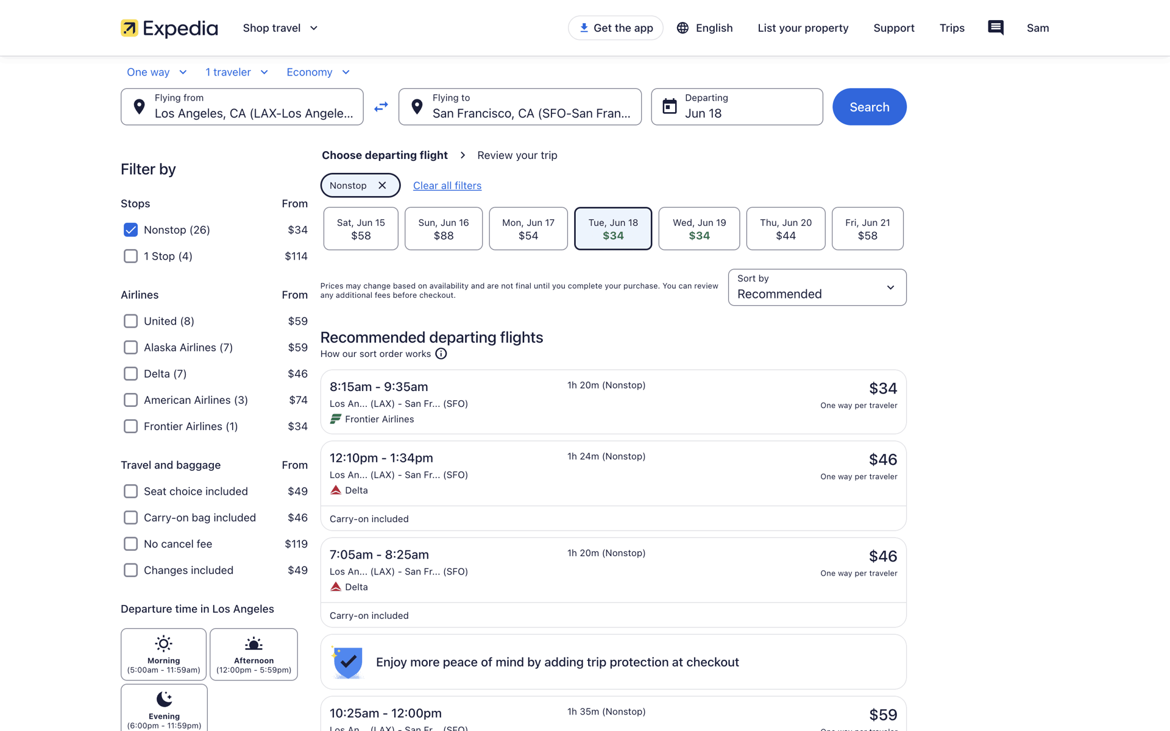The height and width of the screenshot is (731, 1170).
Task: Click Clear all filters link
Action: pyautogui.click(x=447, y=185)
